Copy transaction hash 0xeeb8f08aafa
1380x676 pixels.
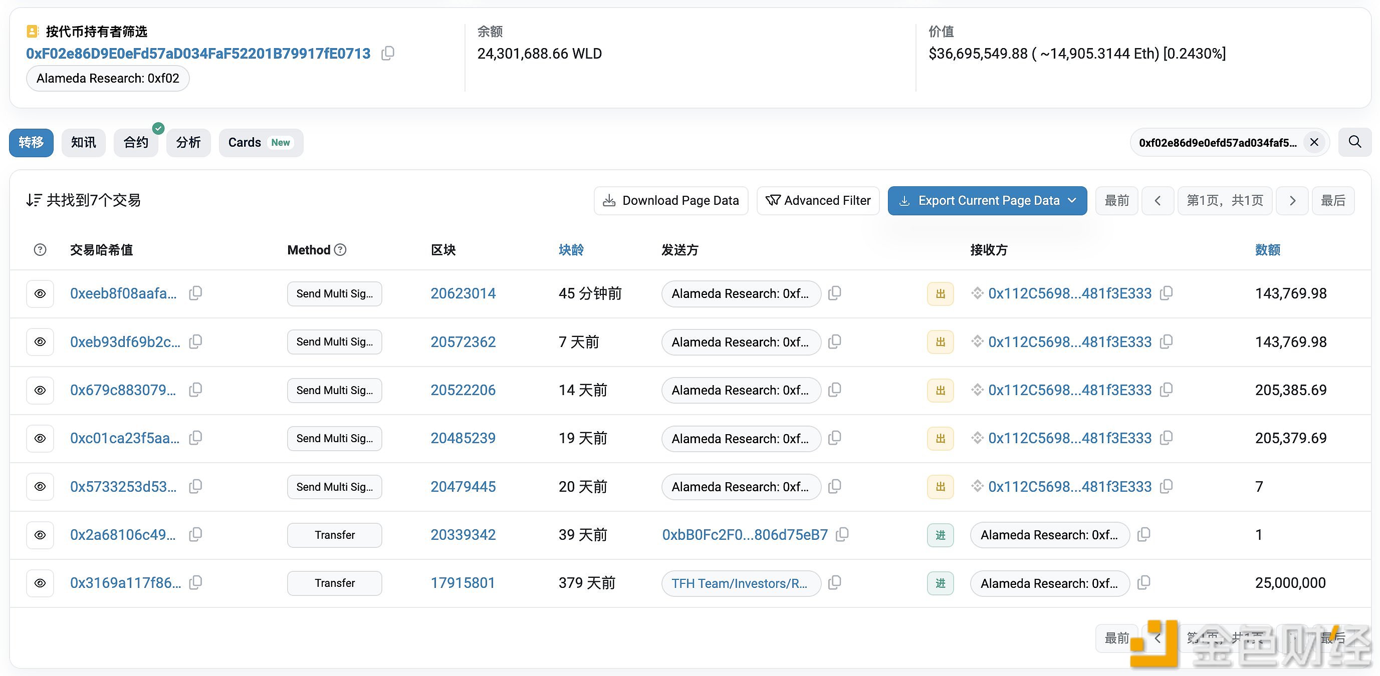195,293
